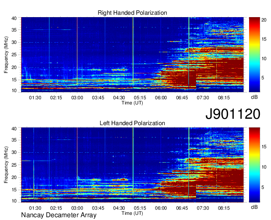The image size is (271, 220).
Task: Click the bottom colorbar gradient strip
Action: [x=254, y=165]
